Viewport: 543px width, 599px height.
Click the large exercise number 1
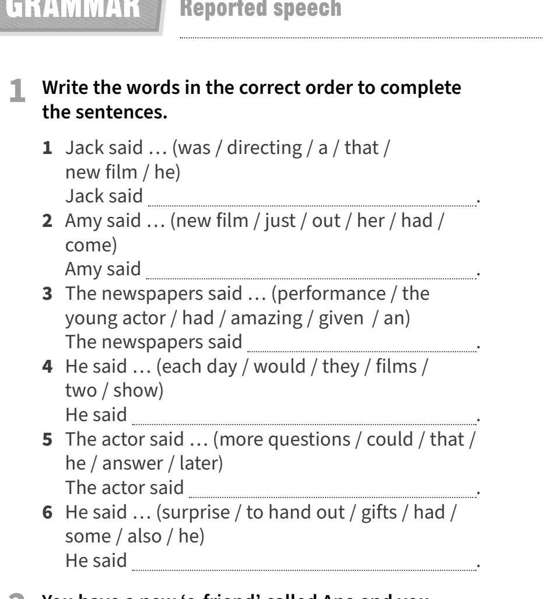click(17, 92)
